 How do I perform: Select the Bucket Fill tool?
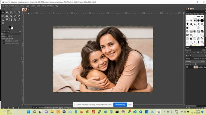coord(11,16)
